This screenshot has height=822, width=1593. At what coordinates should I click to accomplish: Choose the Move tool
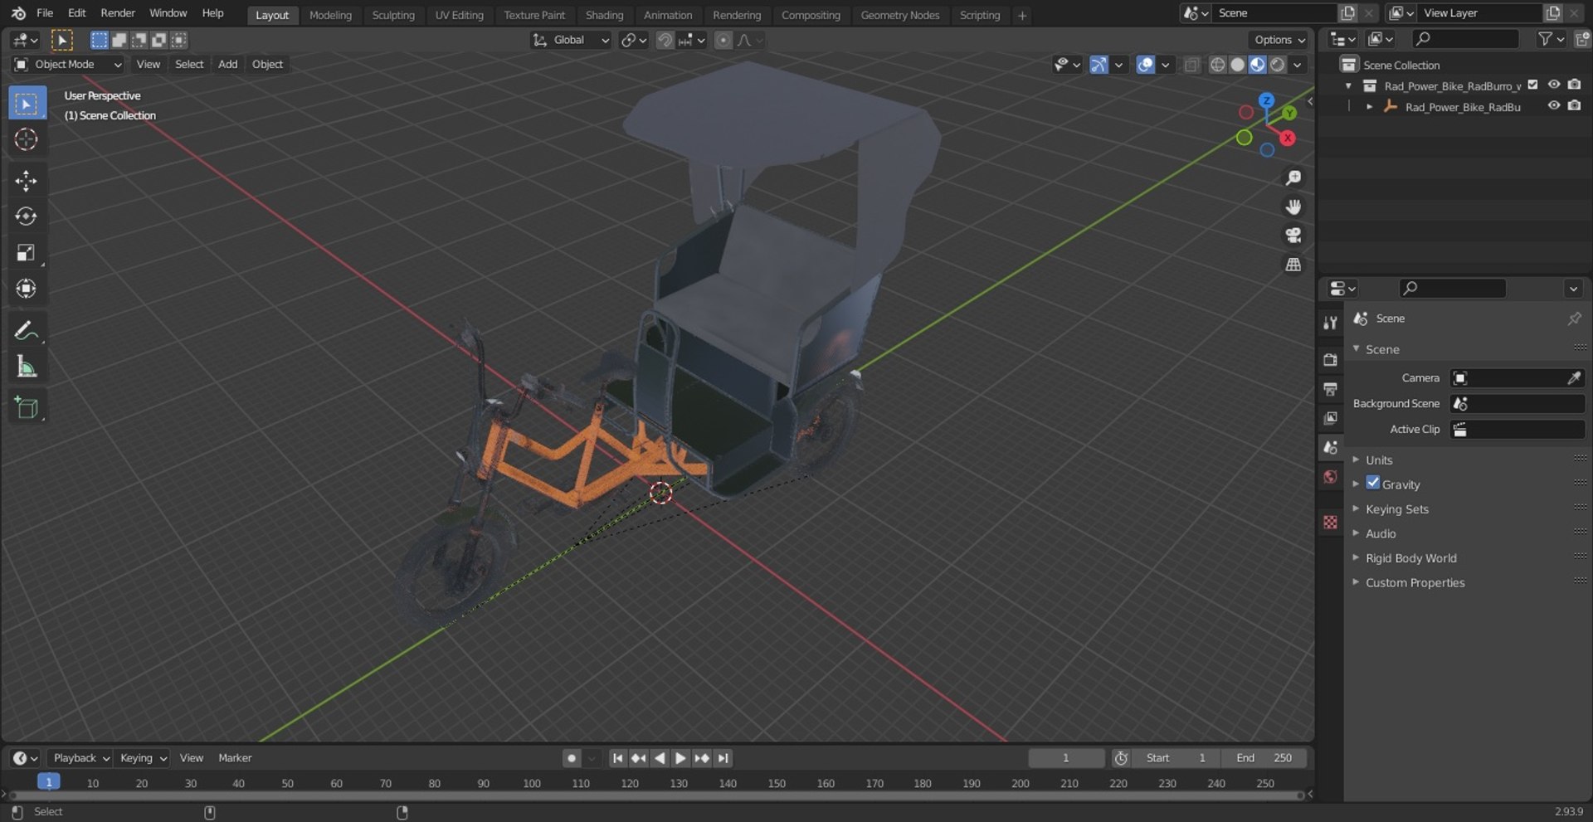(27, 181)
